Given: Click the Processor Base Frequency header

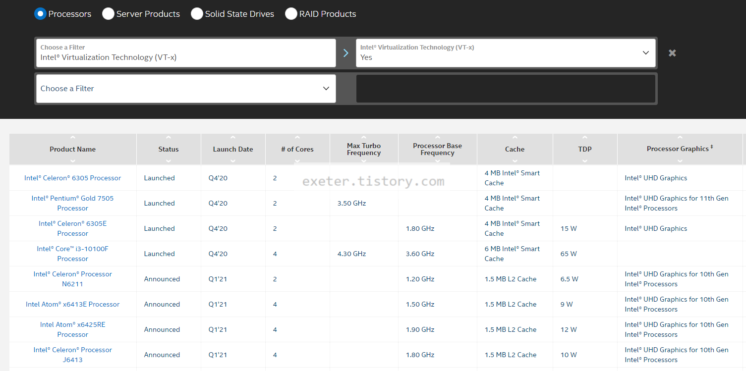Looking at the screenshot, I should [437, 149].
